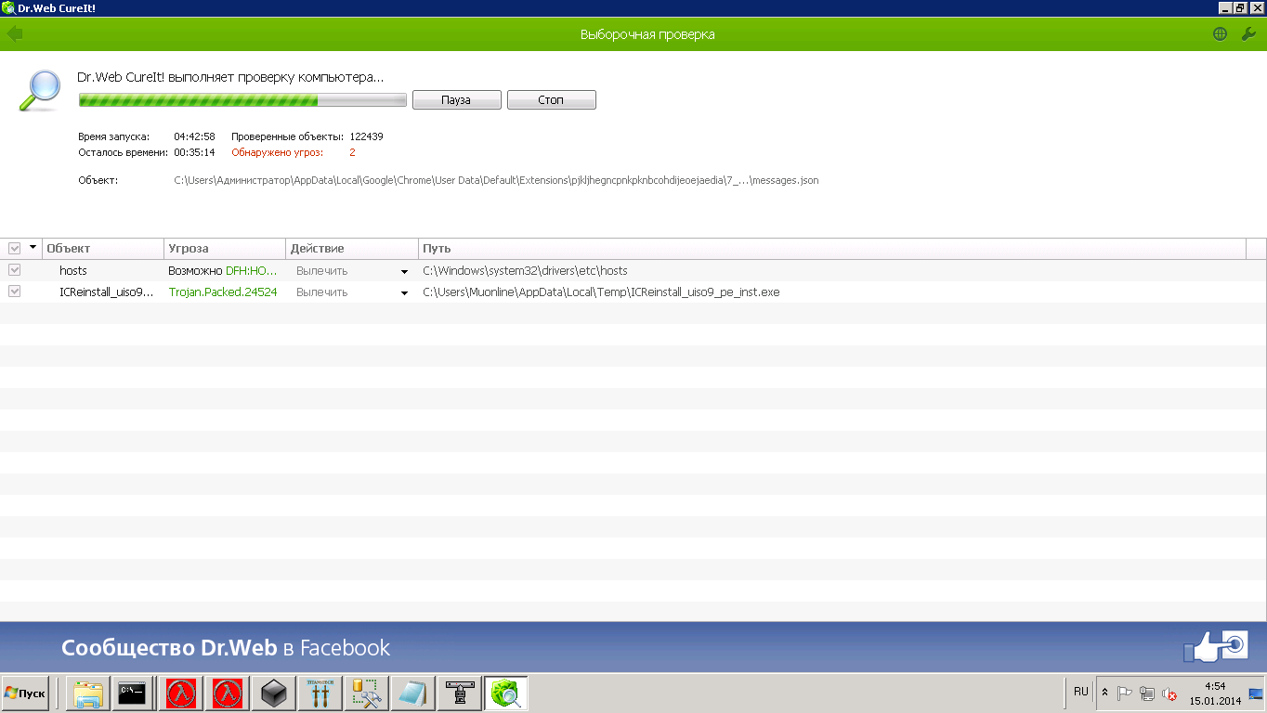Screen dimensions: 1267x713
Task: Click the Dr.Web CureIt title bar icon
Action: click(x=8, y=7)
